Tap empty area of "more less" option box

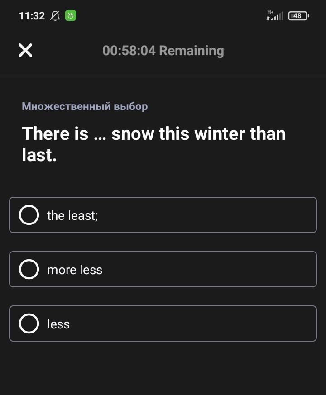click(x=209, y=269)
